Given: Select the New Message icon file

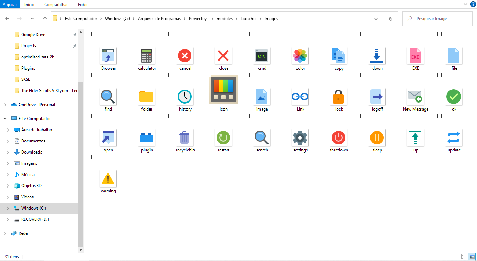Looking at the screenshot, I should pos(415,97).
